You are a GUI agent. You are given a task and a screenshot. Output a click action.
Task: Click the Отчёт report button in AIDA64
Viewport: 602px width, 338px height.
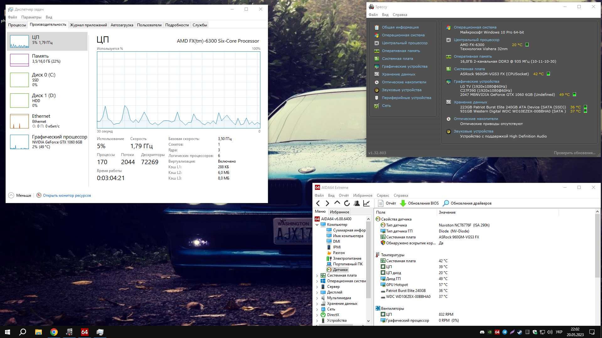387,203
